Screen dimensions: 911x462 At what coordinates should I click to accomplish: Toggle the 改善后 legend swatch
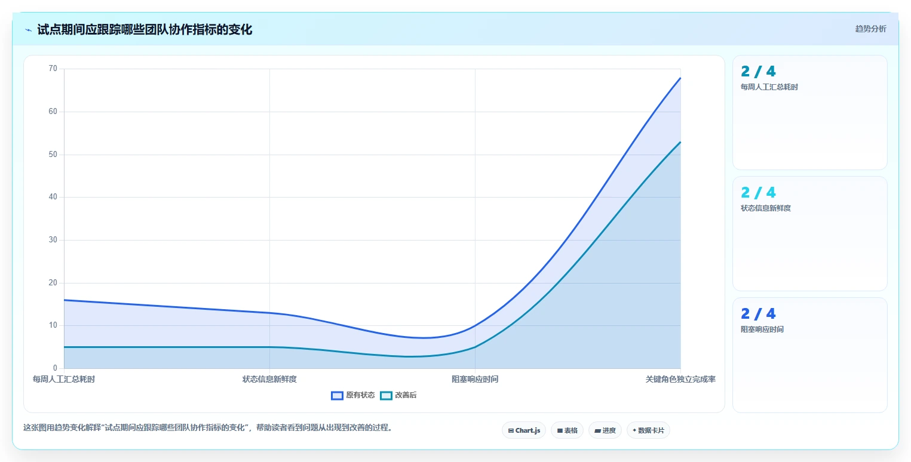(386, 395)
